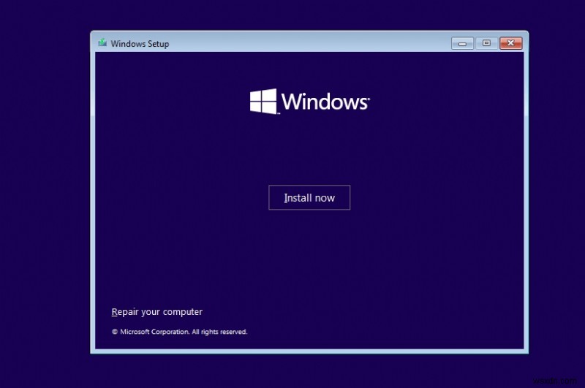Close the Windows Setup window
Screen dimensions: 585x388
(510, 43)
